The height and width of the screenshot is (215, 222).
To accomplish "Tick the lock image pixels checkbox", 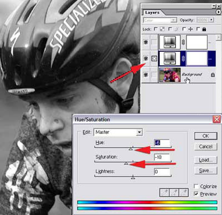I will point(170,29).
